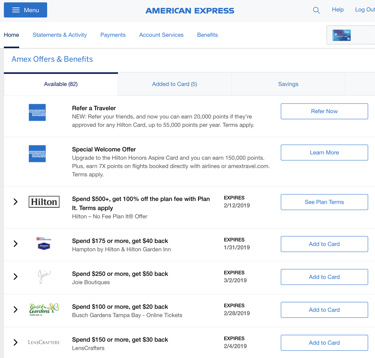Screen dimensions: 375x358
Task: Click the Learn More button
Action: (x=324, y=152)
